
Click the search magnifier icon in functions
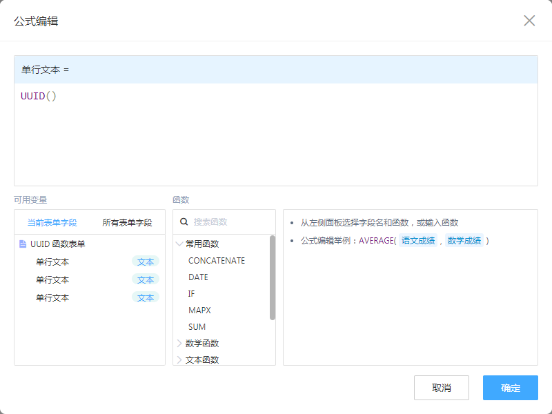click(184, 222)
